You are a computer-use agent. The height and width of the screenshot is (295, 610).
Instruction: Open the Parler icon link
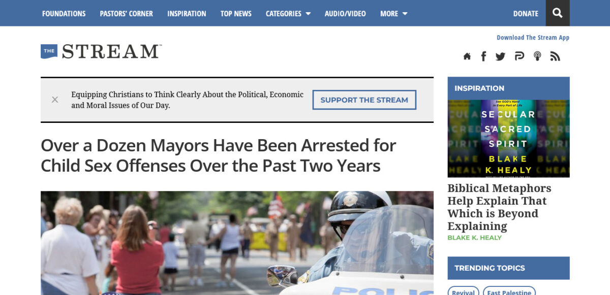tap(519, 56)
